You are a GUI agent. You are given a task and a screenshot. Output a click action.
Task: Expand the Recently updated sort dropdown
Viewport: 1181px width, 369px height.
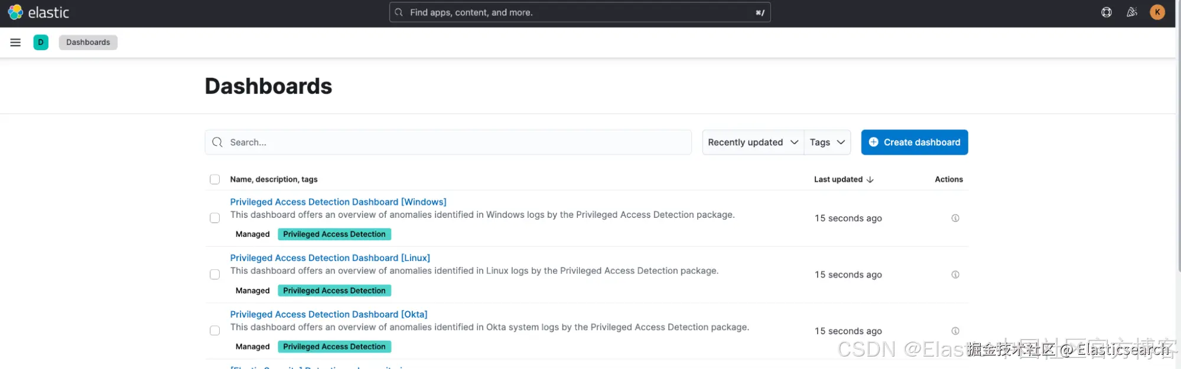[x=753, y=142]
